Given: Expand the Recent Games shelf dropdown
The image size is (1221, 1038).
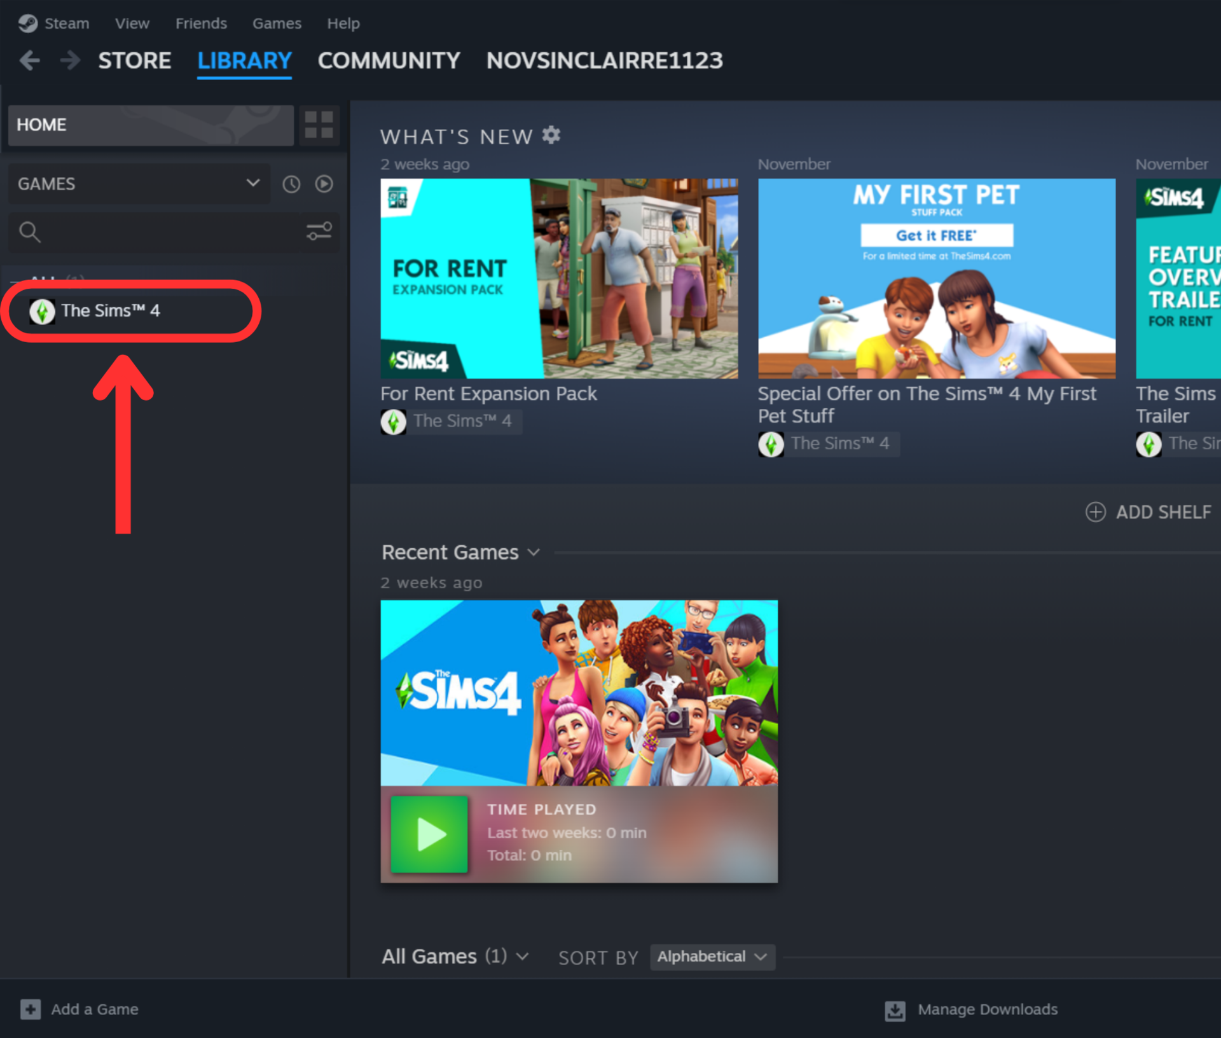Looking at the screenshot, I should click(534, 552).
